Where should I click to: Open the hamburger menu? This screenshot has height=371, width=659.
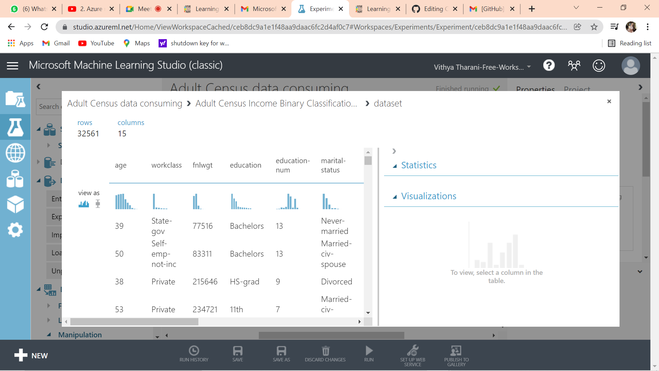12,65
